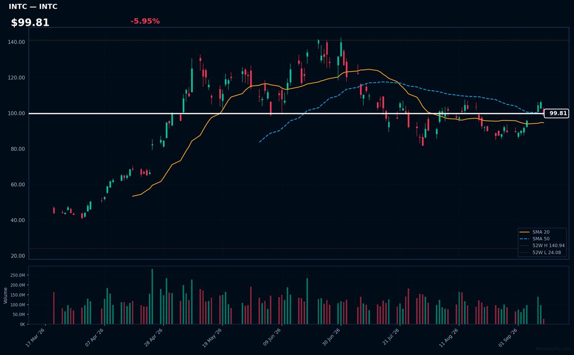
Task: Click the 100.0M volume axis label
Action: click(x=18, y=305)
